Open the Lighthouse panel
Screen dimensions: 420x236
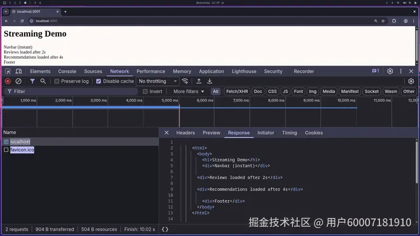[x=244, y=71]
